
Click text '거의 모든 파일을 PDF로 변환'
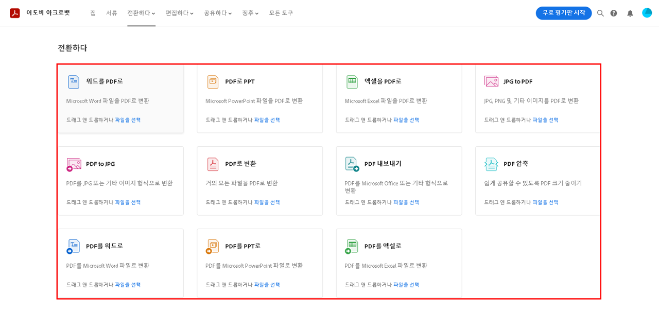(x=241, y=183)
